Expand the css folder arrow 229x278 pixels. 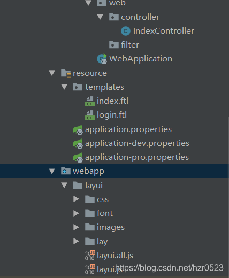(76, 199)
